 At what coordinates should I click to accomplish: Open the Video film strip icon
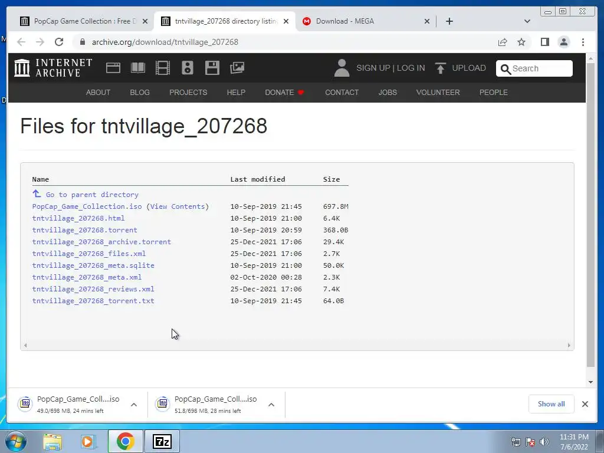(163, 68)
